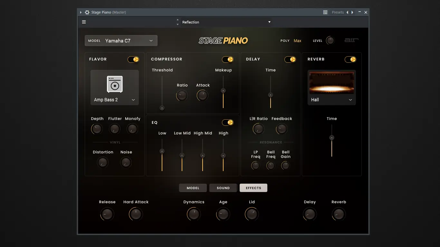Expand the Amp Bass 2 flavor dropdown

point(115,100)
